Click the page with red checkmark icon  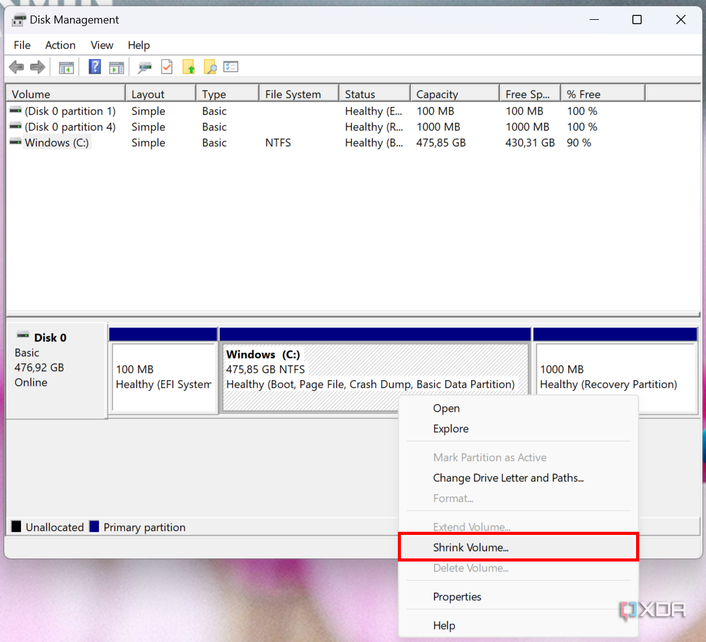coord(166,67)
